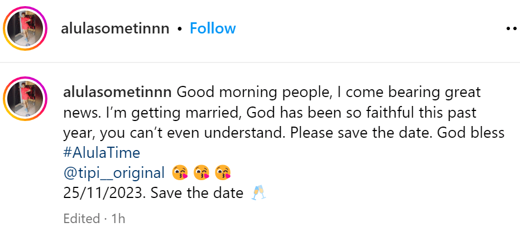Click the Edited label below caption
The image size is (520, 232).
tap(80, 218)
